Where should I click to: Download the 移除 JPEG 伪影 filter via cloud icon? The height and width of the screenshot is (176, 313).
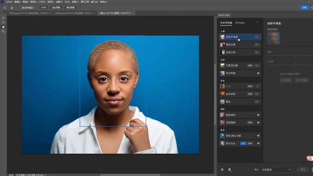coord(258,136)
